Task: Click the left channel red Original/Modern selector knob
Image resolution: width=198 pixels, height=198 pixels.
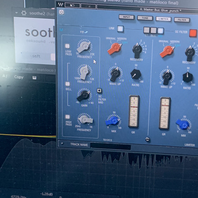Action: pos(115,48)
